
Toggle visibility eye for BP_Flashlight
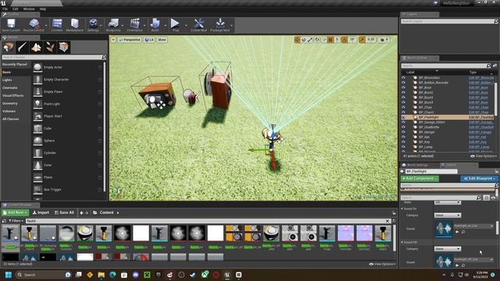(x=403, y=117)
